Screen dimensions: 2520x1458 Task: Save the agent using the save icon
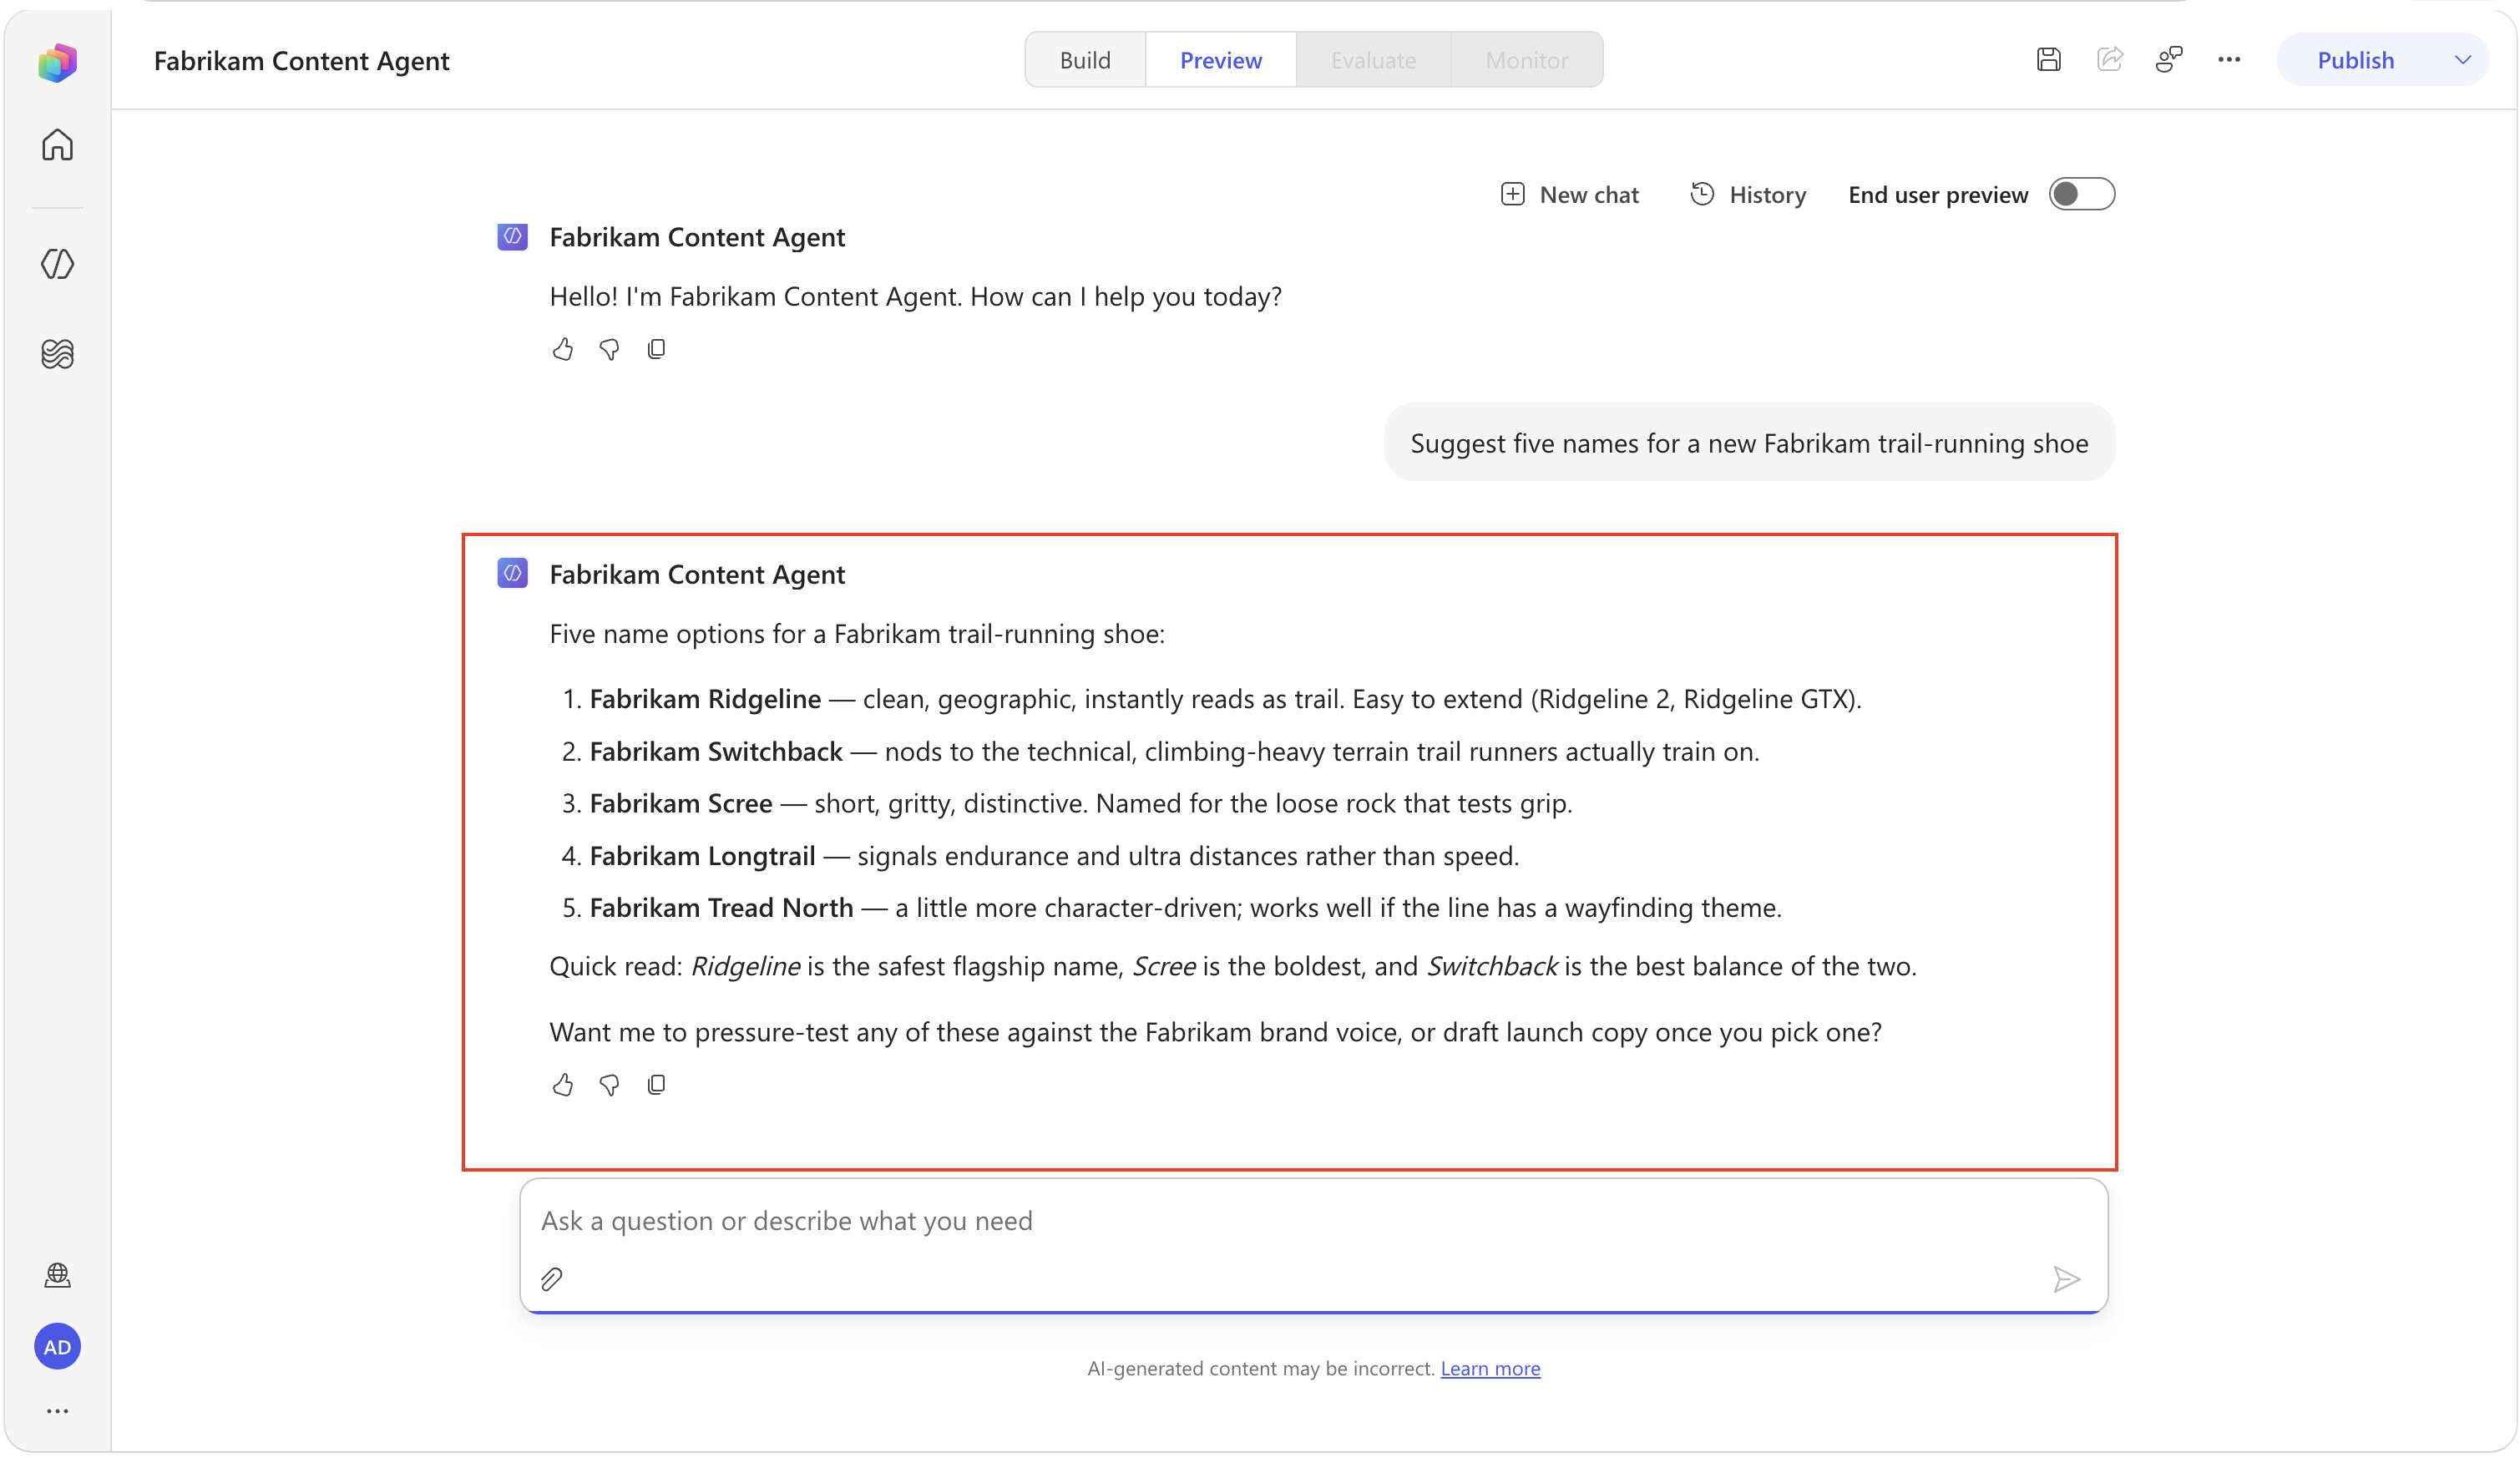pyautogui.click(x=2048, y=60)
